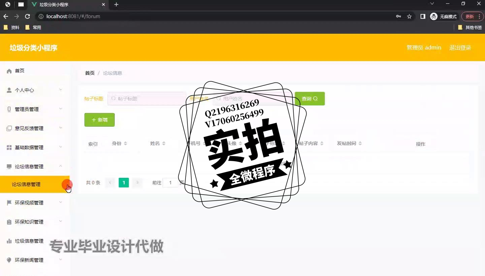
Task: Click the monitor icon beside 论坛信息管理
Action: (x=9, y=167)
